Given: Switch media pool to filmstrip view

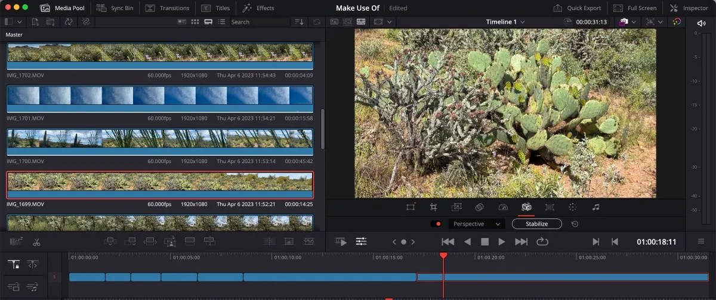Looking at the screenshot, I should coord(208,21).
